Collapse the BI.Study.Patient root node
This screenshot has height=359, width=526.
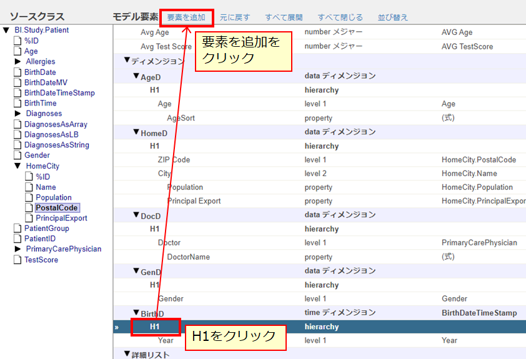tap(6, 30)
